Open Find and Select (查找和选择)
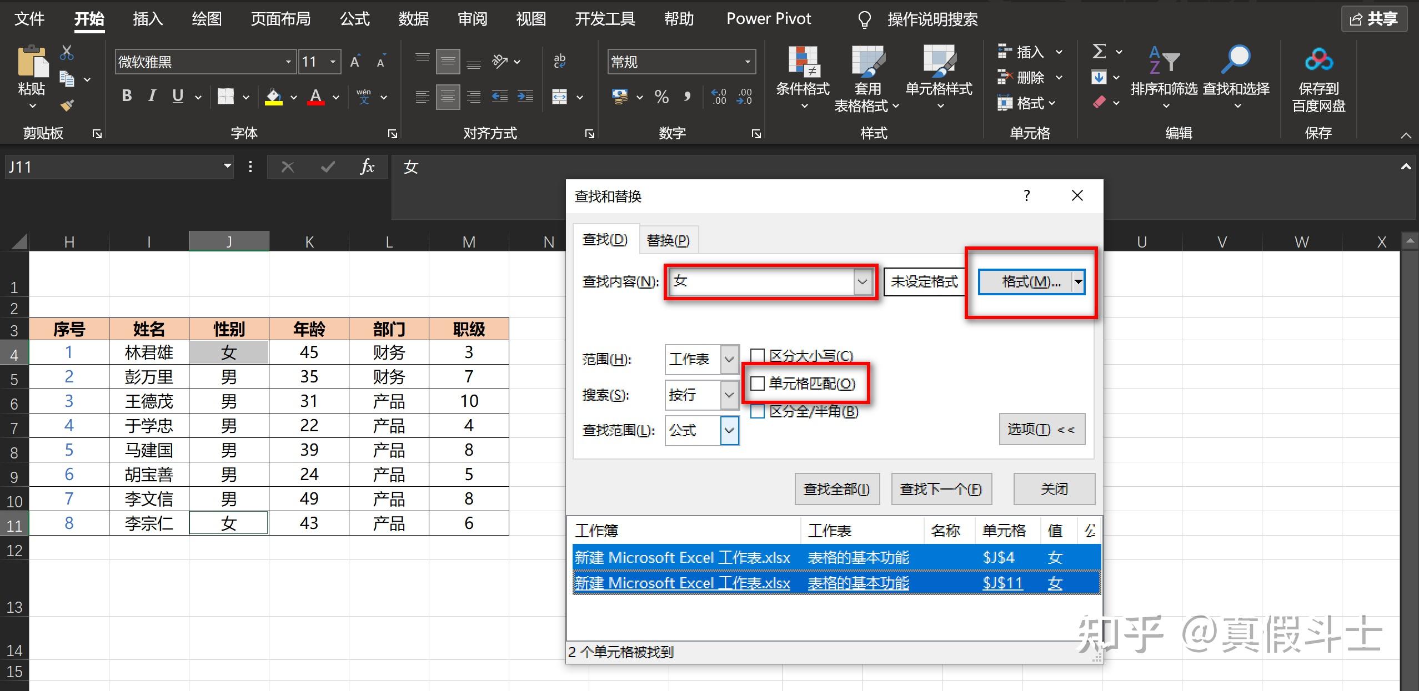1419x691 pixels. 1236,78
